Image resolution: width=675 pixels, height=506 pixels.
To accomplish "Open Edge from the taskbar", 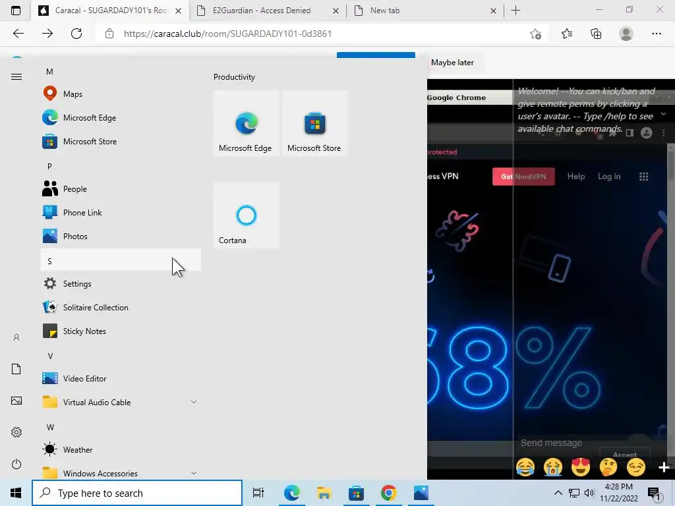I will [291, 493].
